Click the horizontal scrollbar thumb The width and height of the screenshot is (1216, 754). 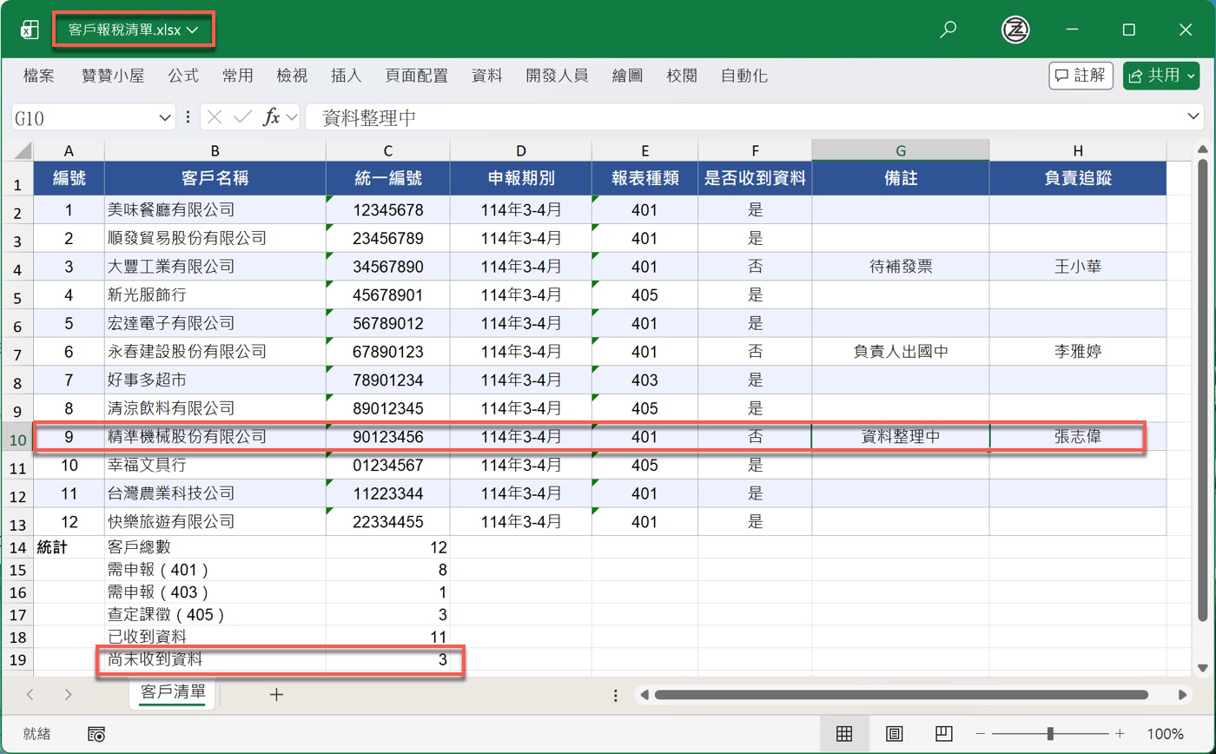(902, 695)
